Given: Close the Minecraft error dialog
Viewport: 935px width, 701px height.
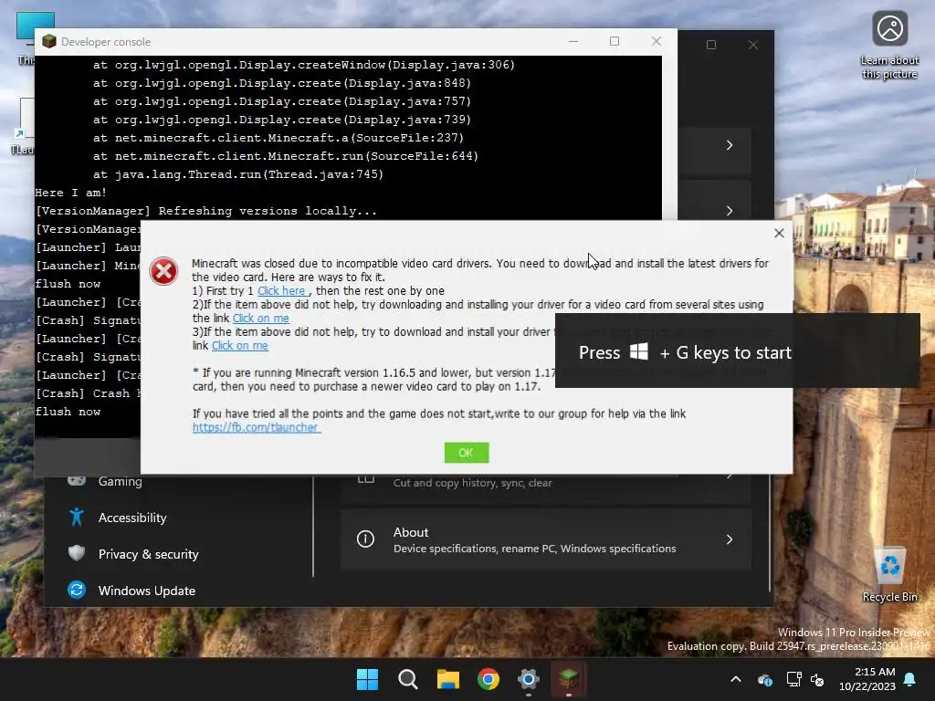Looking at the screenshot, I should coord(779,233).
